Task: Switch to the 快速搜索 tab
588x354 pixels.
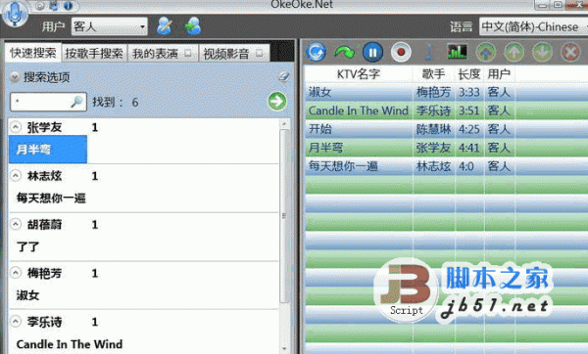Action: point(33,53)
